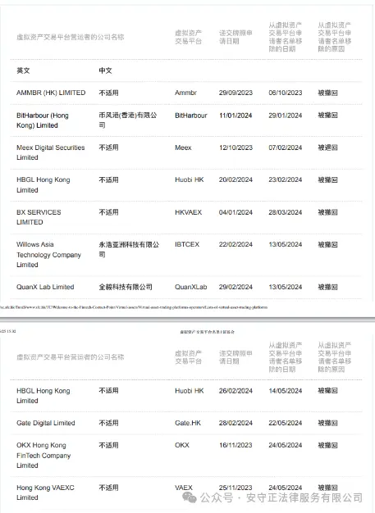Select the date 23/02/2024

(286, 180)
